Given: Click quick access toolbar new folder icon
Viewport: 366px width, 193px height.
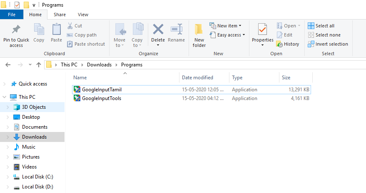Looking at the screenshot, I should pos(27,5).
